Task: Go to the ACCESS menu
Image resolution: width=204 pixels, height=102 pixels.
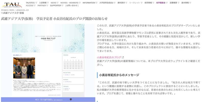Action: [31, 6]
